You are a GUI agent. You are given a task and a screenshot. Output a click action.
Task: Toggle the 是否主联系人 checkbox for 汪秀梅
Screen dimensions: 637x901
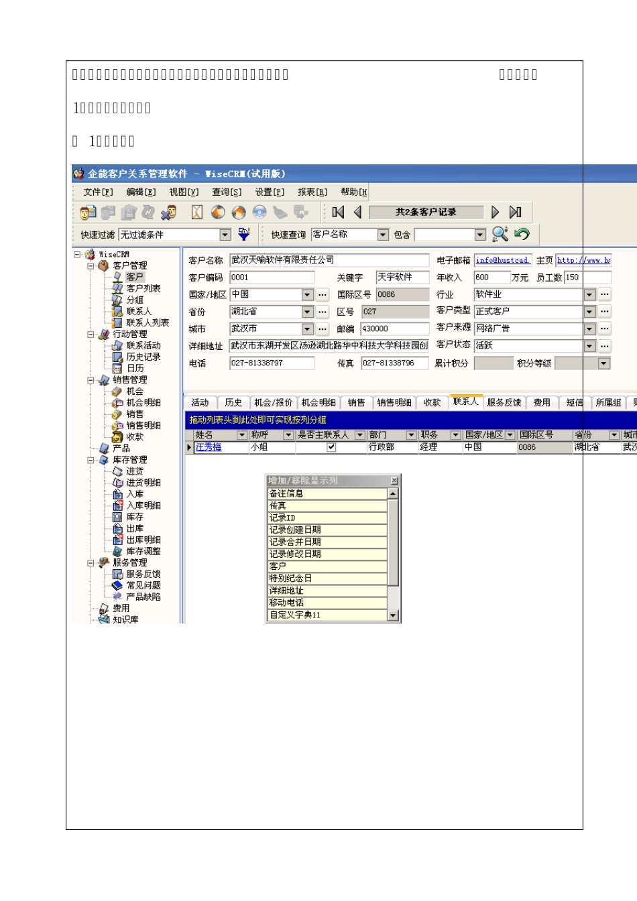pyautogui.click(x=331, y=447)
